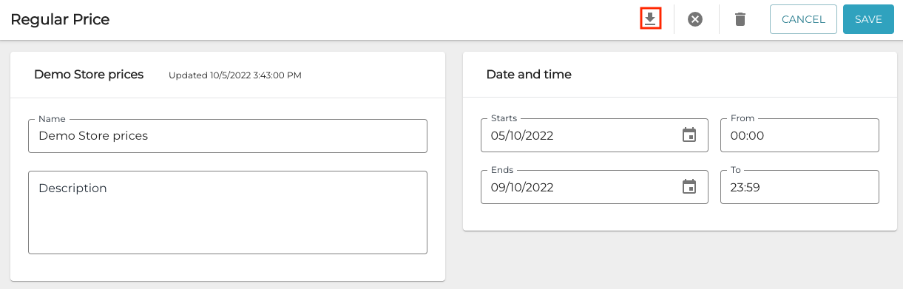Click the small Ends label above date
This screenshot has width=903, height=289.
click(x=502, y=170)
